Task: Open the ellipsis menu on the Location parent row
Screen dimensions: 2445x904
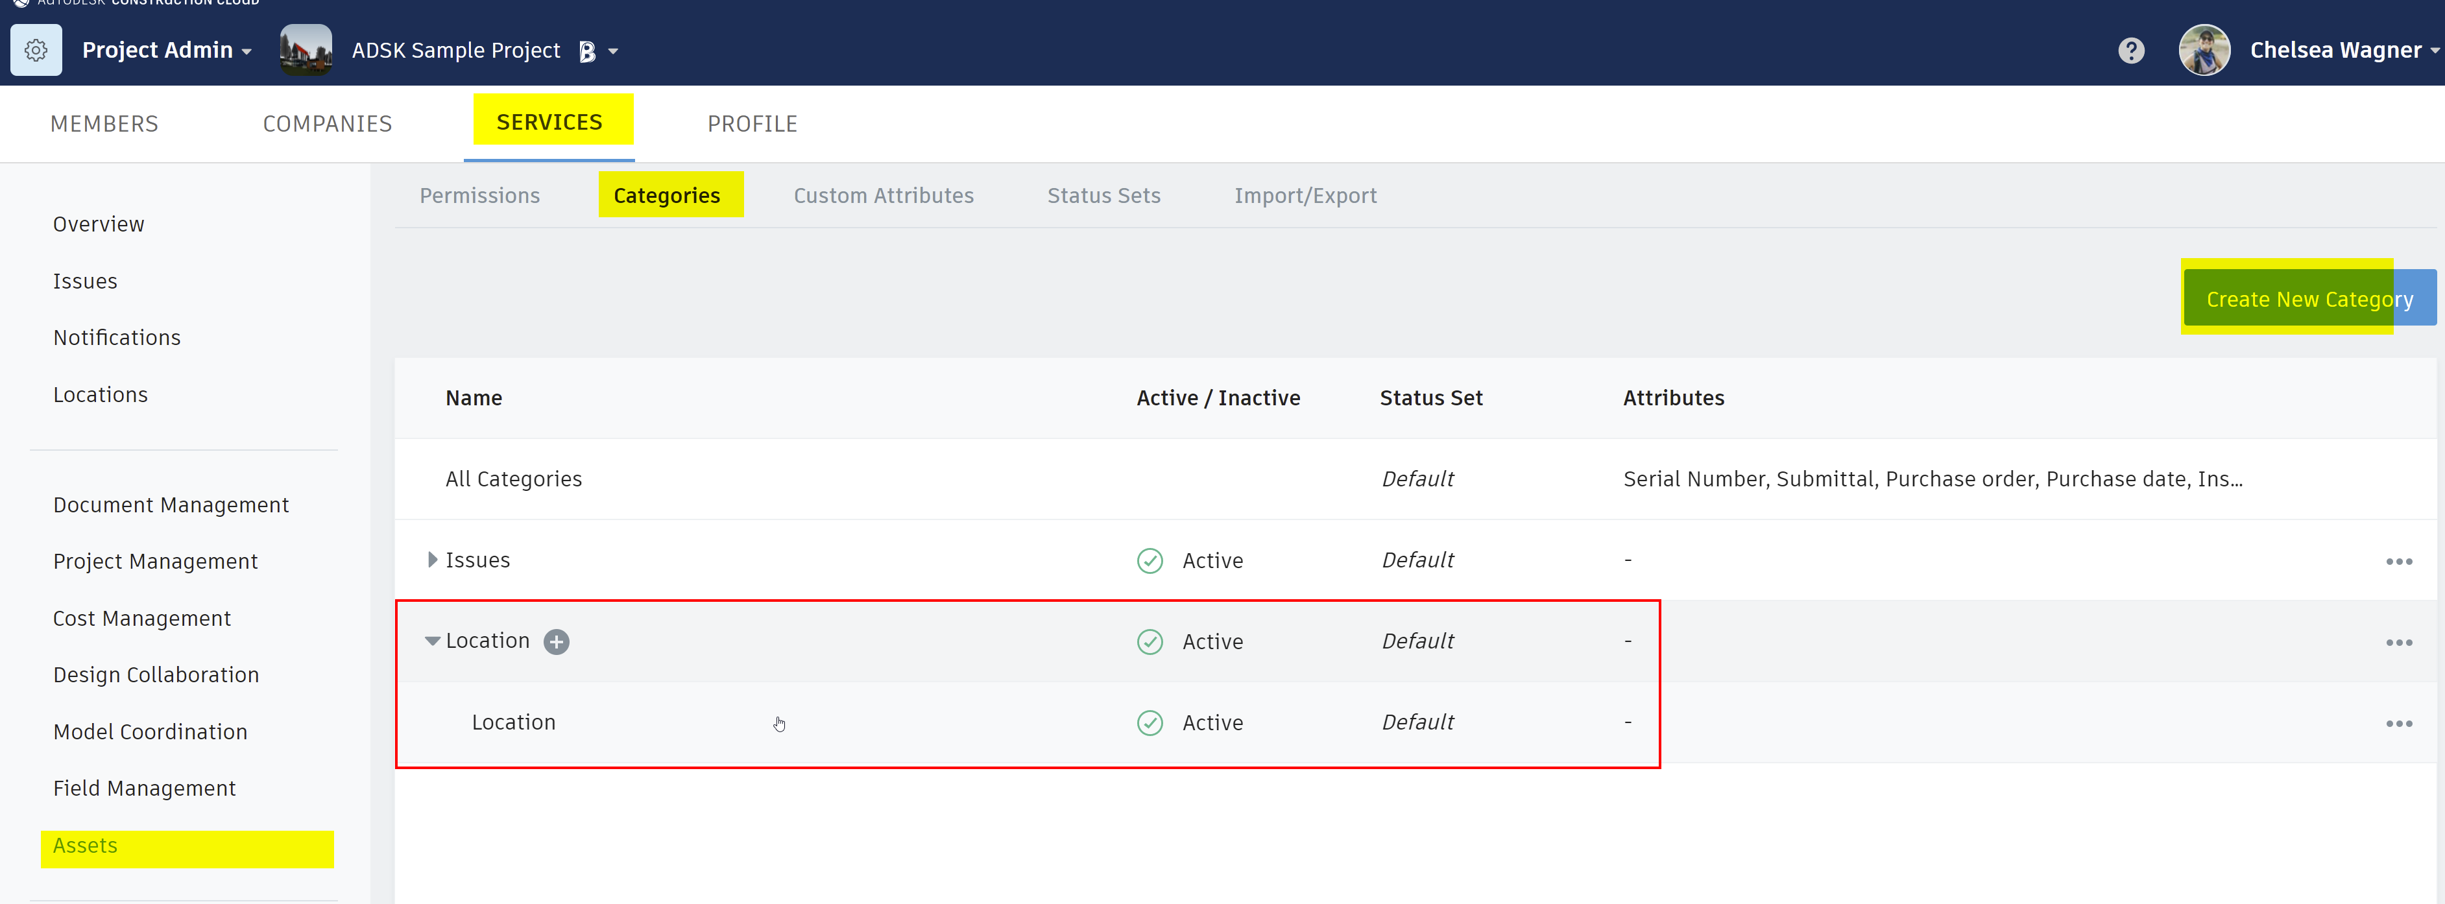Action: point(2400,641)
